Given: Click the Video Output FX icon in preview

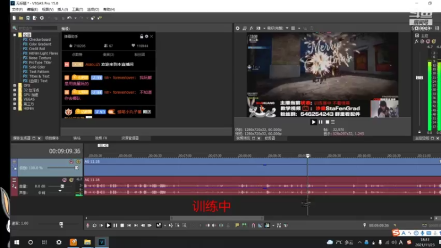Looking at the screenshot, I should coord(251,28).
